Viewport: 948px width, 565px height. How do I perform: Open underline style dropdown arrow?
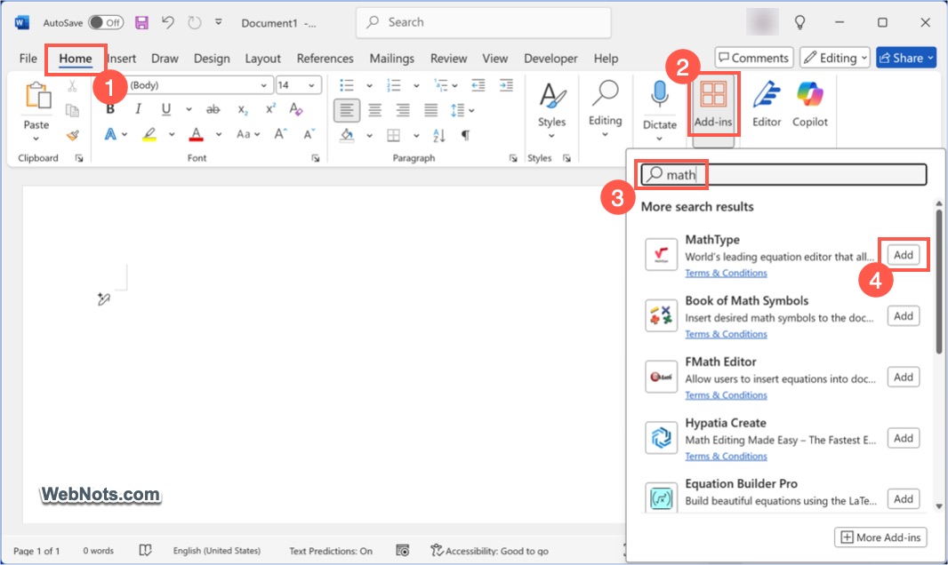tap(189, 109)
